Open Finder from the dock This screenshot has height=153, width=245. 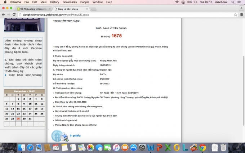[22, 147]
